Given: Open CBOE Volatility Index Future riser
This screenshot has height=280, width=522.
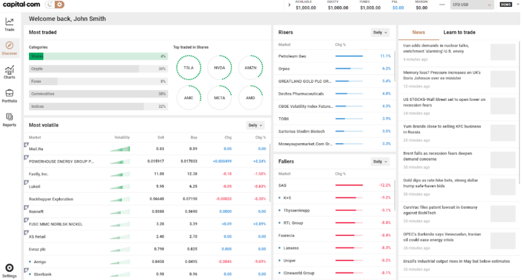Looking at the screenshot, I should coord(334,106).
